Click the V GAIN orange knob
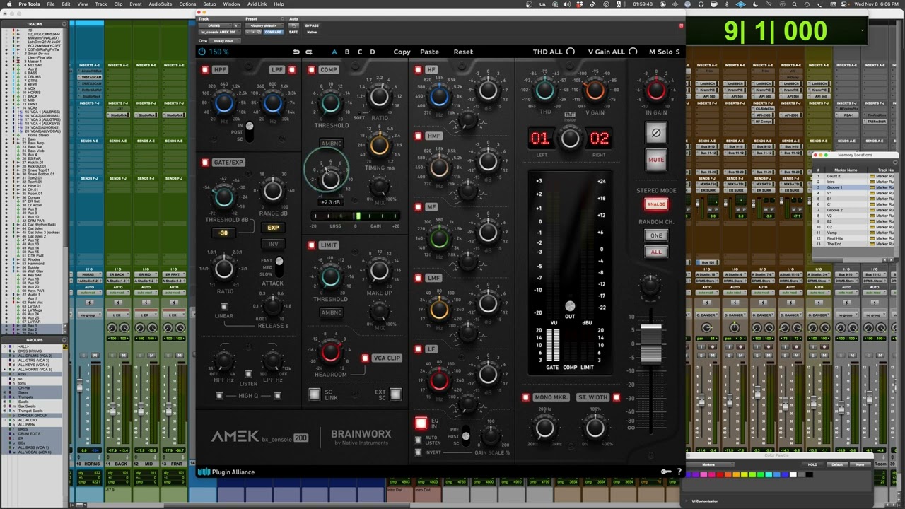Screen dimensions: 905x509 point(595,90)
